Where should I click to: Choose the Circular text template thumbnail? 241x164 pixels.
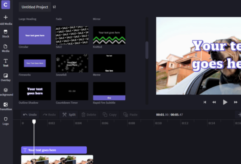(x=35, y=35)
